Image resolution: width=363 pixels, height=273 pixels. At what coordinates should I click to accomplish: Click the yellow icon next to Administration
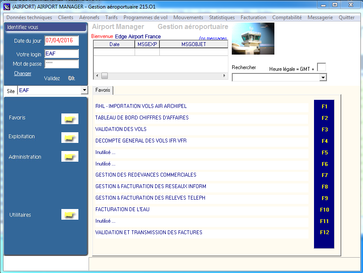[70, 157]
